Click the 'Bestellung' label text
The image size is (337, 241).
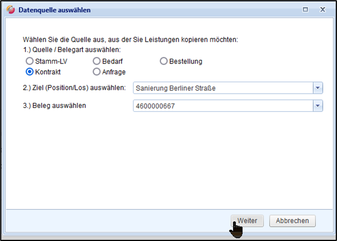click(x=186, y=62)
